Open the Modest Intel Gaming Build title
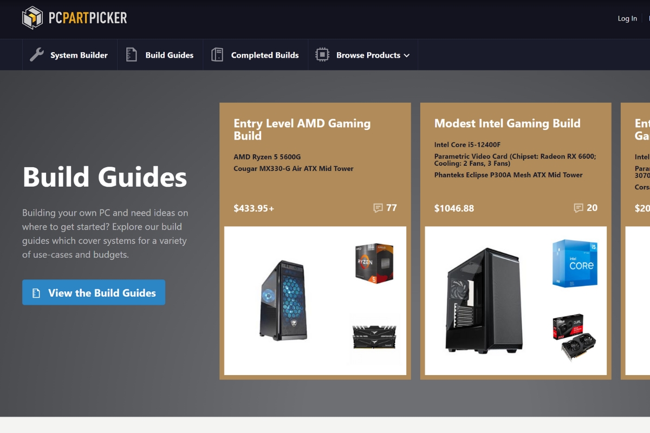 coord(508,123)
